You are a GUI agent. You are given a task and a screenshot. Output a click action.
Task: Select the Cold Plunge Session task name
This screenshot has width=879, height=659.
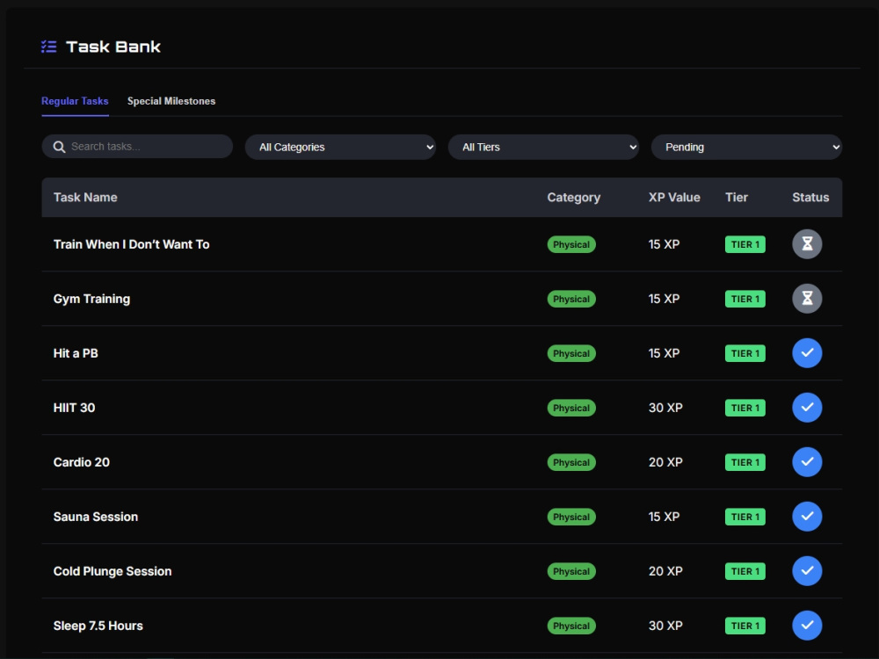(113, 571)
